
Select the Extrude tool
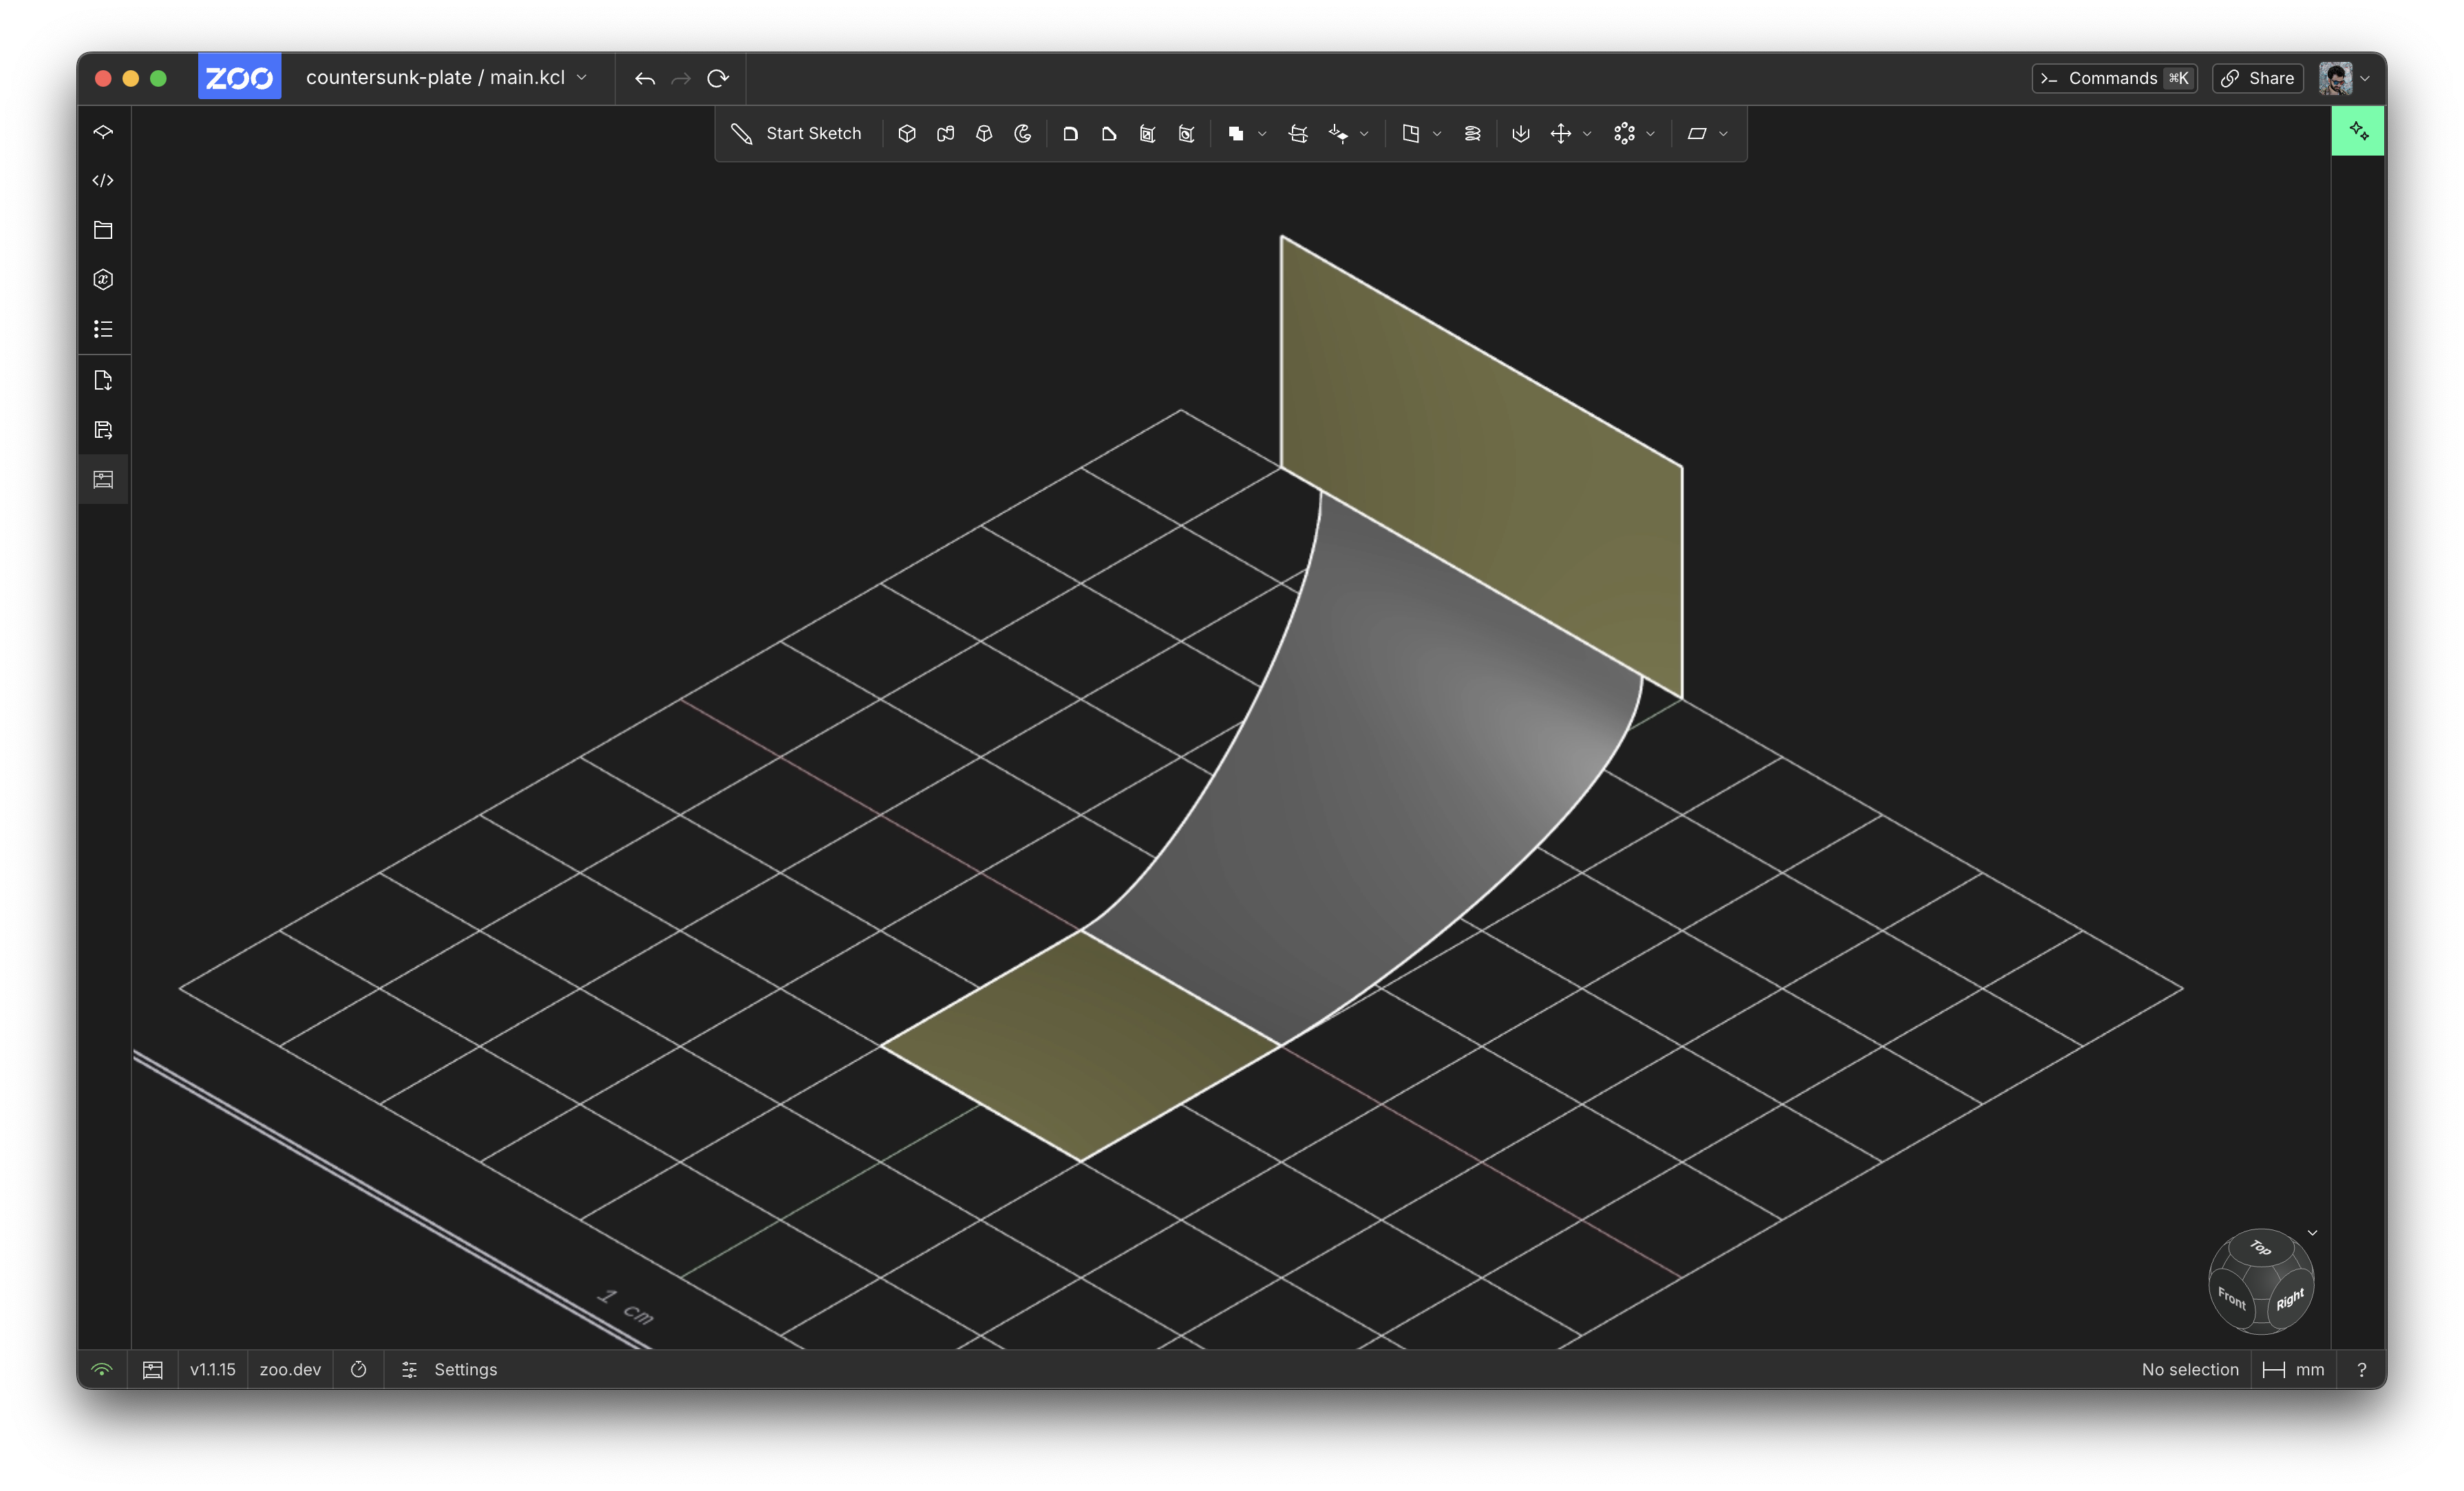point(907,133)
